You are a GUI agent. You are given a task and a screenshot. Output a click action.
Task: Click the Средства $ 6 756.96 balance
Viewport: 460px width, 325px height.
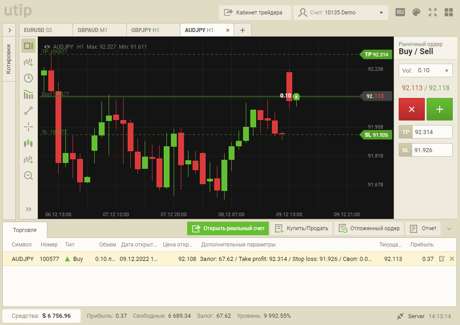click(x=41, y=316)
